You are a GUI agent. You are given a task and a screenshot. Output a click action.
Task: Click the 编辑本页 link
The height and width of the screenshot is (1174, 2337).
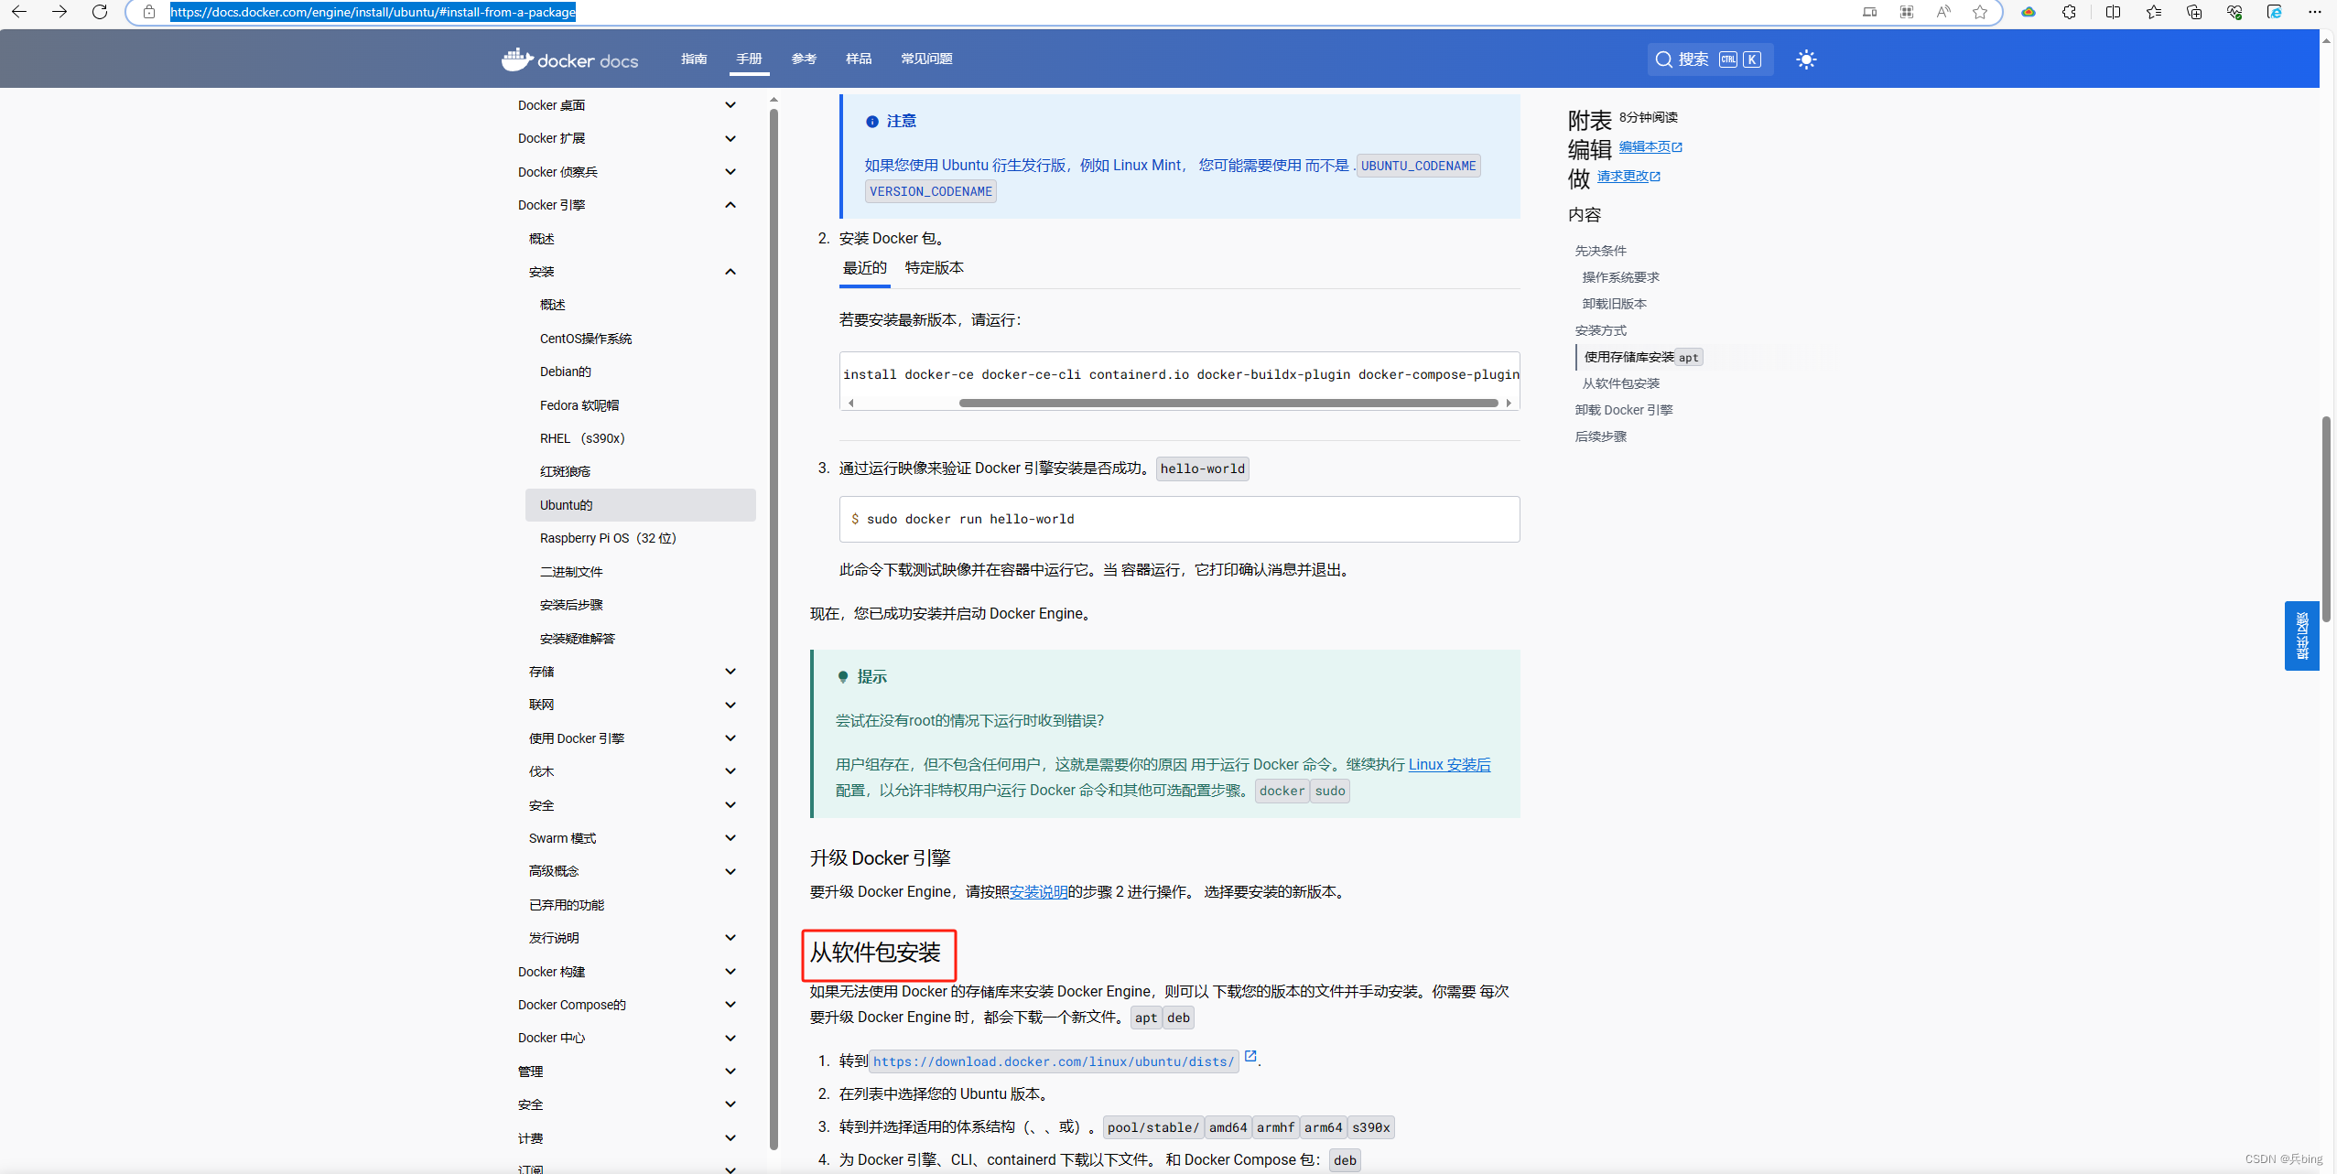1650,146
